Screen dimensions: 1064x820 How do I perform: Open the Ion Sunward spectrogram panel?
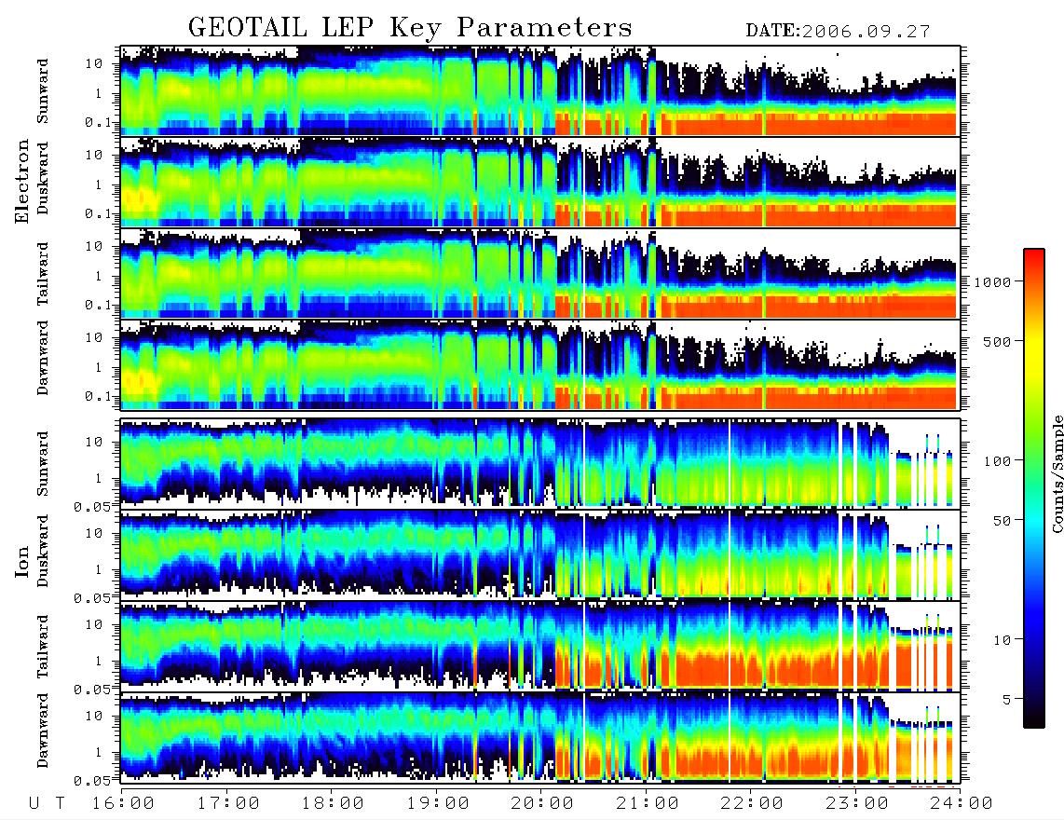tap(540, 463)
